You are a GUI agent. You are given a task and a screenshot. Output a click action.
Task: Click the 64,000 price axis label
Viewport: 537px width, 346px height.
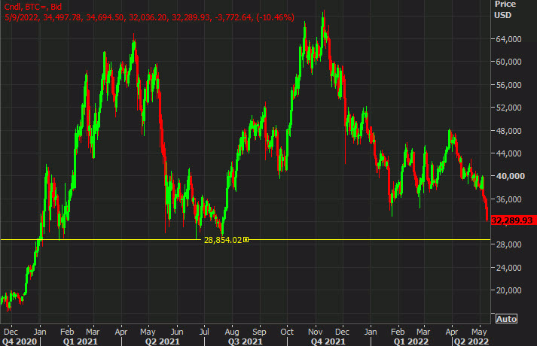pyautogui.click(x=508, y=39)
